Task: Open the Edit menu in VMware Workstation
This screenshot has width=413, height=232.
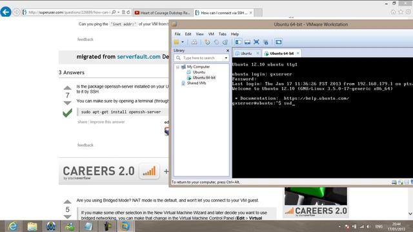Action: pos(188,34)
